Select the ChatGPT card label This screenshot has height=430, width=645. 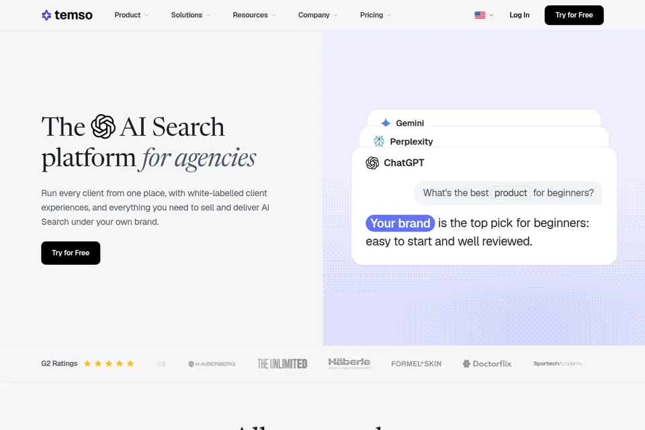pyautogui.click(x=404, y=163)
